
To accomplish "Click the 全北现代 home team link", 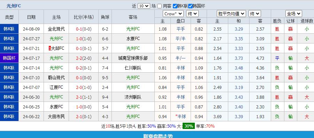I will pos(56,29).
